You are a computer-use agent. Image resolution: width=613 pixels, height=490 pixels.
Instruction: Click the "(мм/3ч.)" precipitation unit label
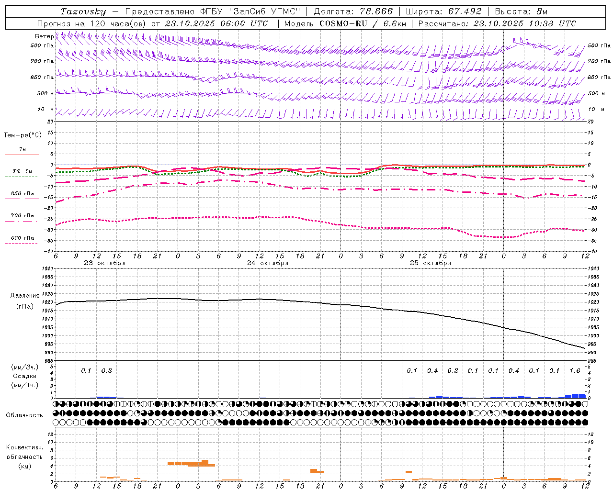25,367
